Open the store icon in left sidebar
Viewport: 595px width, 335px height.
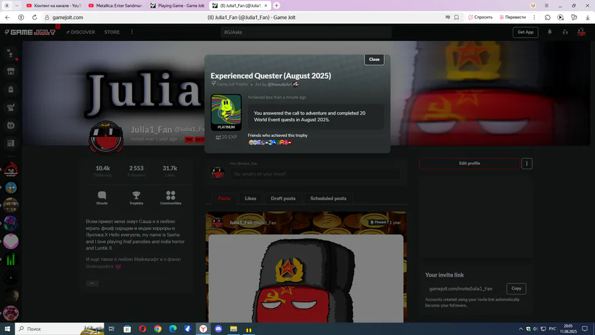coord(11,72)
